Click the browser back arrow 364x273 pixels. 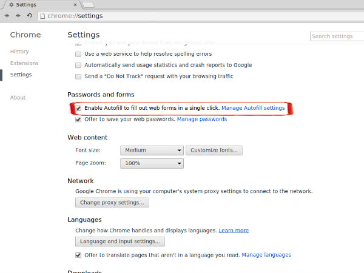pos(7,15)
